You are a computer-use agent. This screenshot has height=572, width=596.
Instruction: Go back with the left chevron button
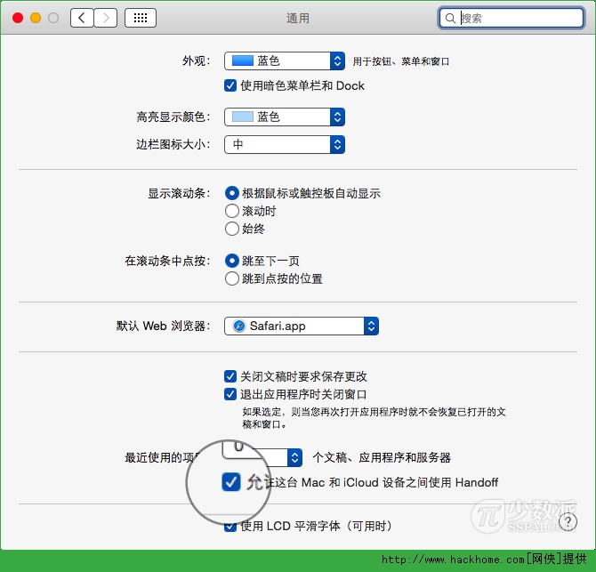(82, 18)
